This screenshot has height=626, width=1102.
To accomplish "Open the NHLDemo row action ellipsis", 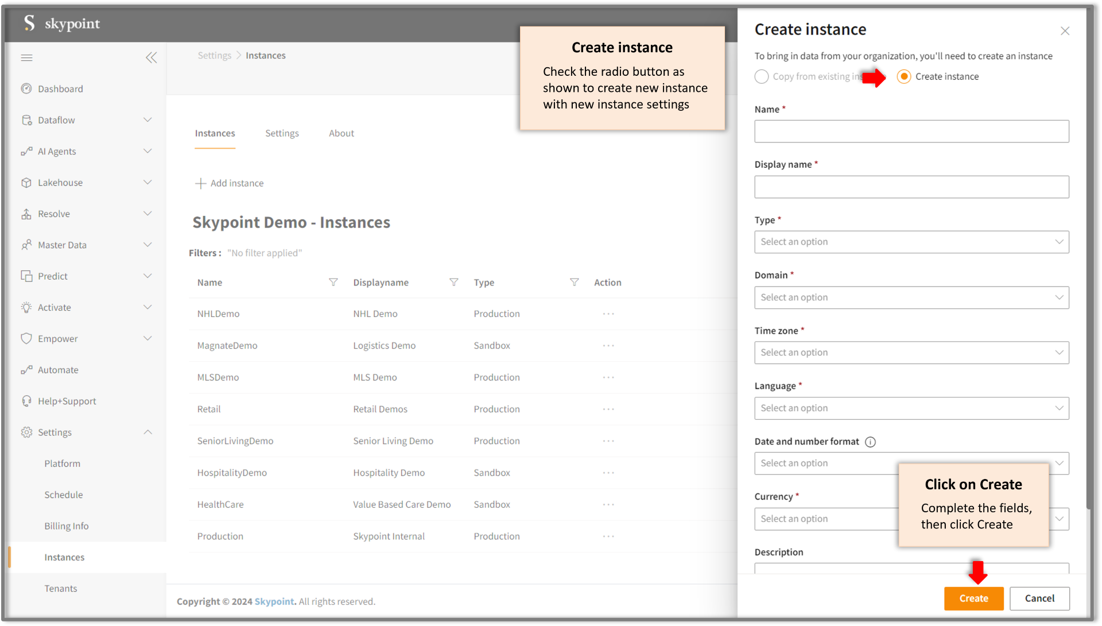I will pos(608,314).
